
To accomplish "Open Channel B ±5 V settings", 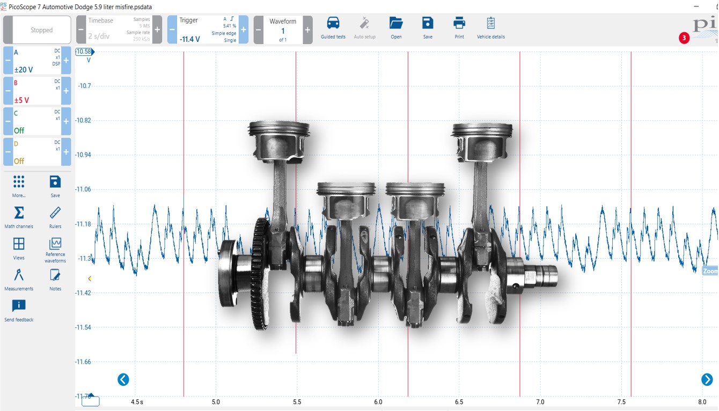I will tap(37, 91).
